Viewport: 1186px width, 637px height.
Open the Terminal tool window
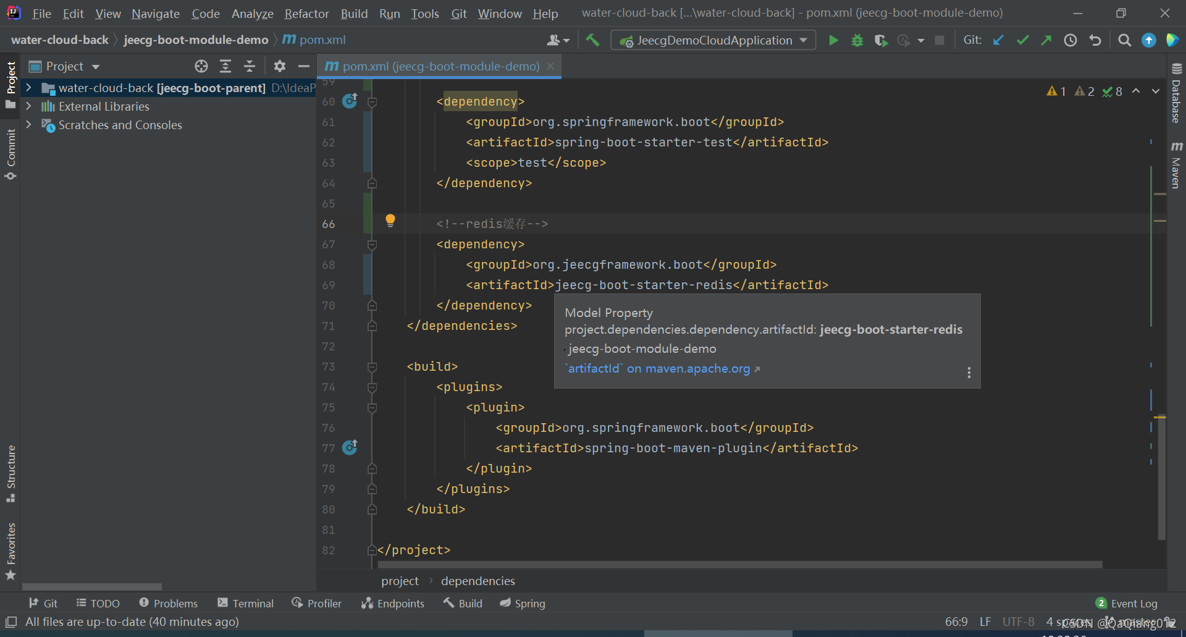pos(245,603)
